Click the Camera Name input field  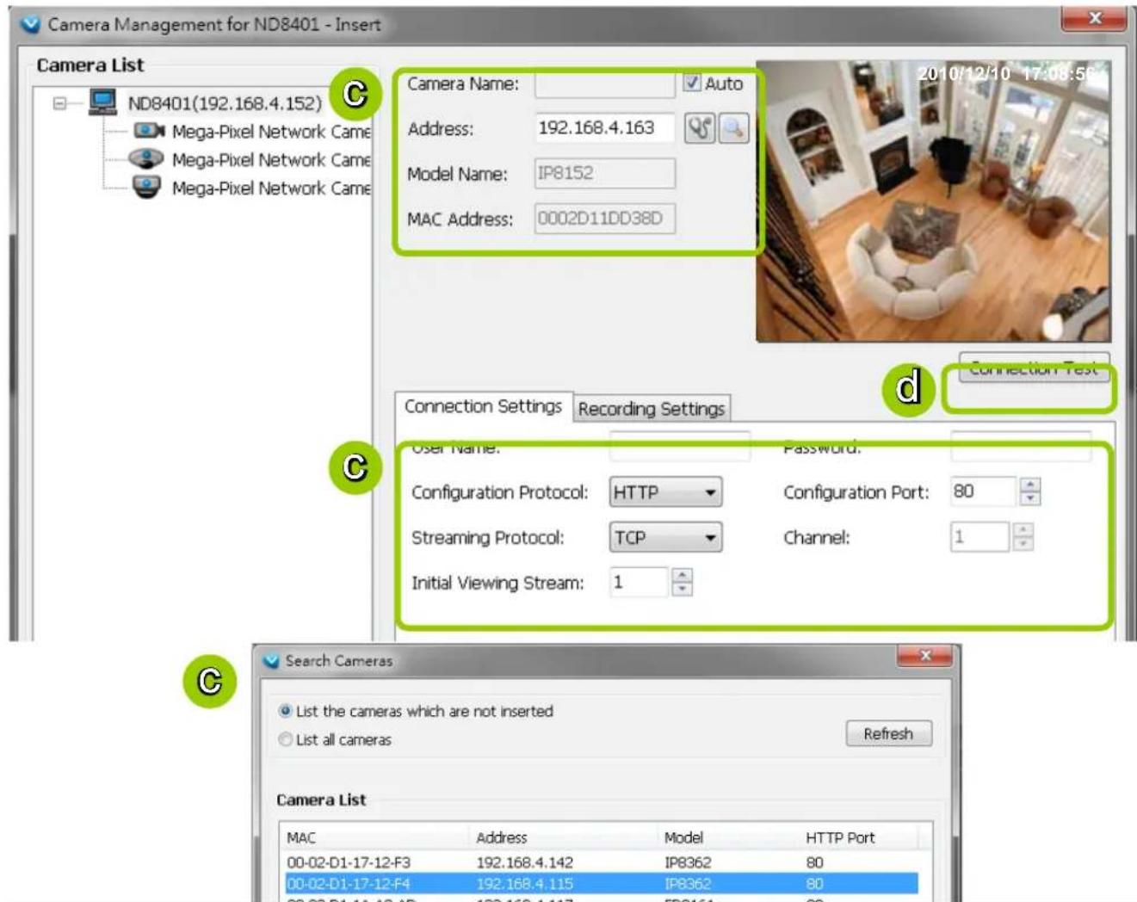(x=604, y=83)
